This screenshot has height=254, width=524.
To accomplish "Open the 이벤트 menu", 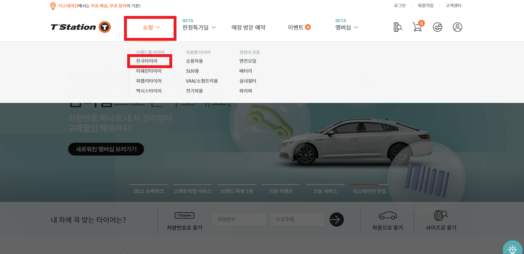I will [296, 27].
